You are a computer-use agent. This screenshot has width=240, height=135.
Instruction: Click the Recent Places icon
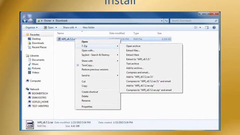point(29,47)
